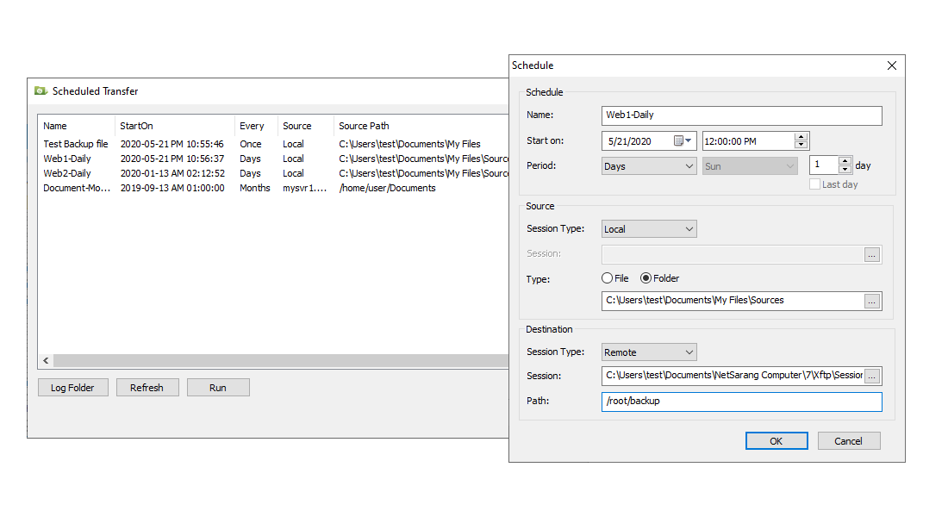Close the Schedule dialog
Screen dimensions: 948x517
[x=892, y=65]
